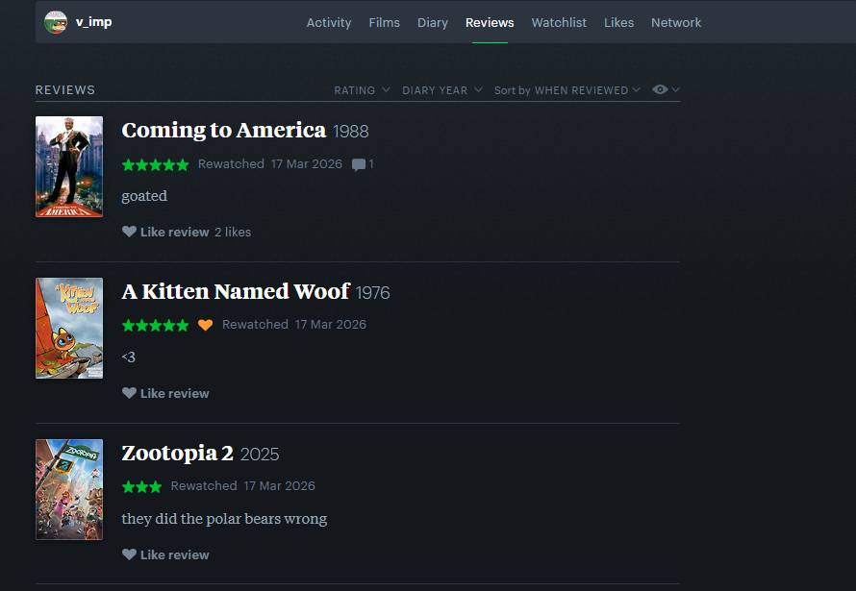Click the 1976 release year link
This screenshot has height=591, width=856.
(373, 293)
